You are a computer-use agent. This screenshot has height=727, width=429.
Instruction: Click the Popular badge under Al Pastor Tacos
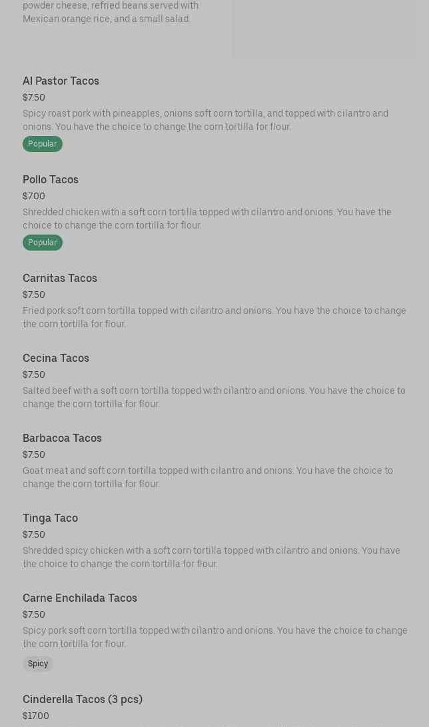43,144
